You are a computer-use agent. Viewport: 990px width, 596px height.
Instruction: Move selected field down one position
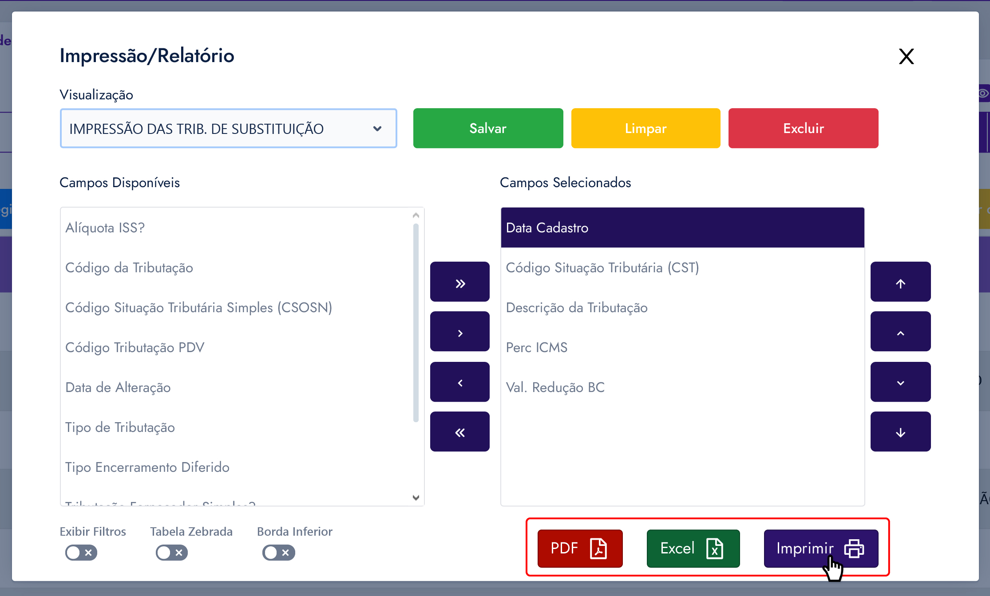(900, 382)
